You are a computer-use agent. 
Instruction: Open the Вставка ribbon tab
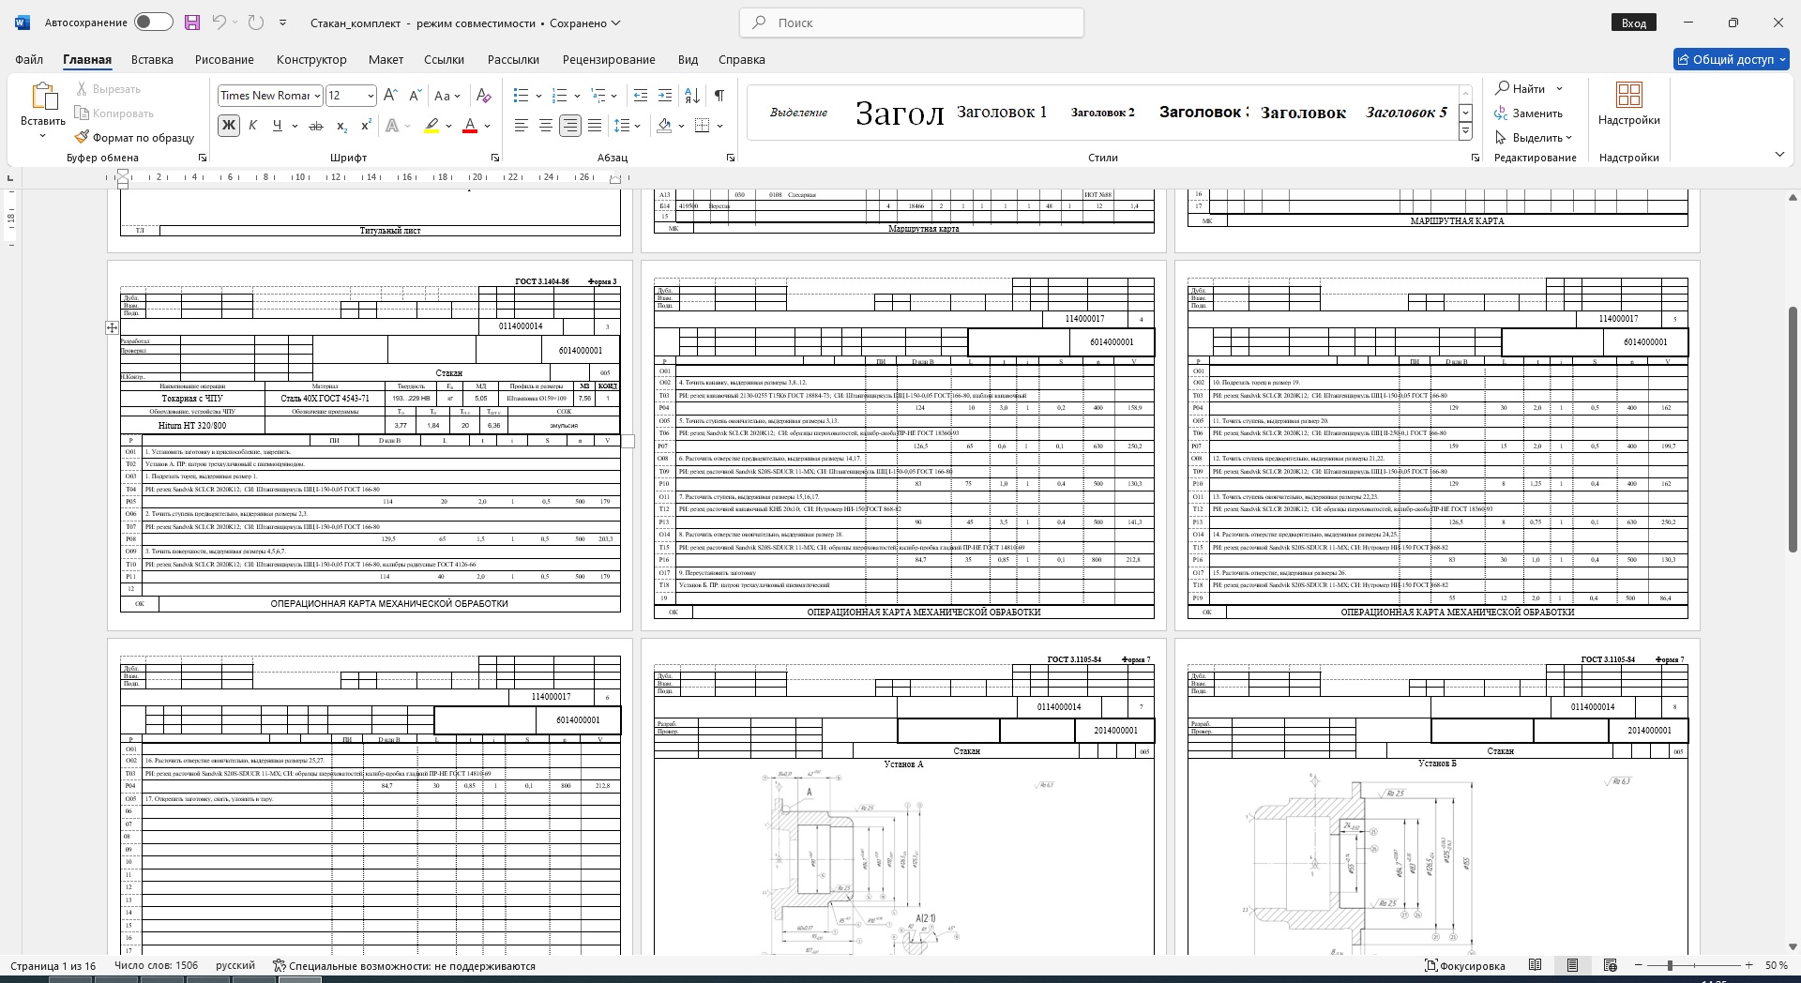152,59
